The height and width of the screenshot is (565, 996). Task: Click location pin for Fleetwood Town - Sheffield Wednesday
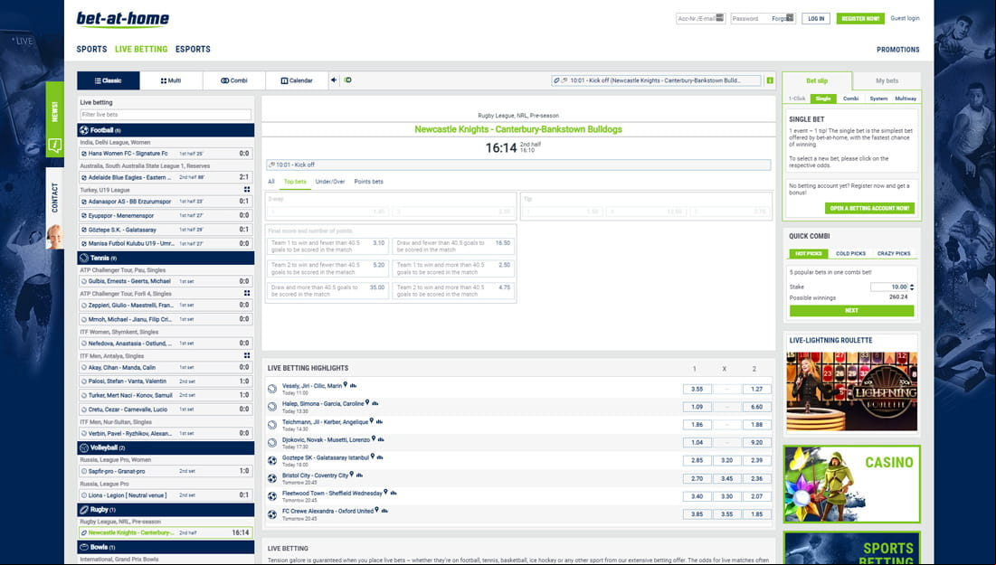(x=385, y=492)
